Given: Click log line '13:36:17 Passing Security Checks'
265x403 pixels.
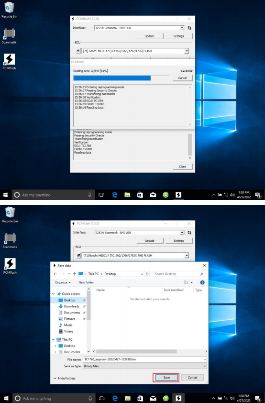Looking at the screenshot, I should (96, 91).
